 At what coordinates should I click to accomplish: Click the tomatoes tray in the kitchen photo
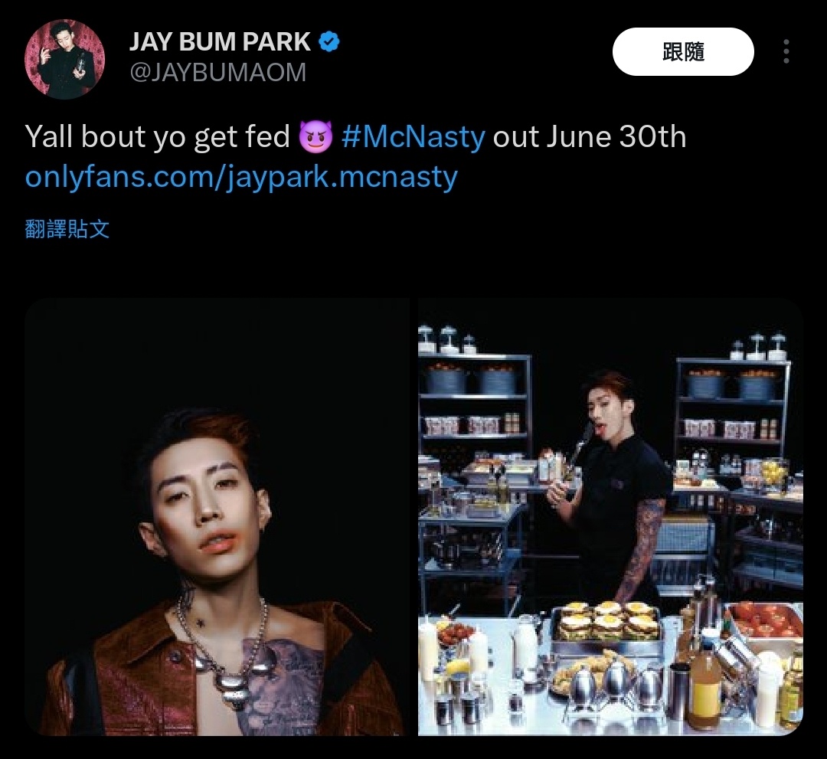pyautogui.click(x=765, y=621)
